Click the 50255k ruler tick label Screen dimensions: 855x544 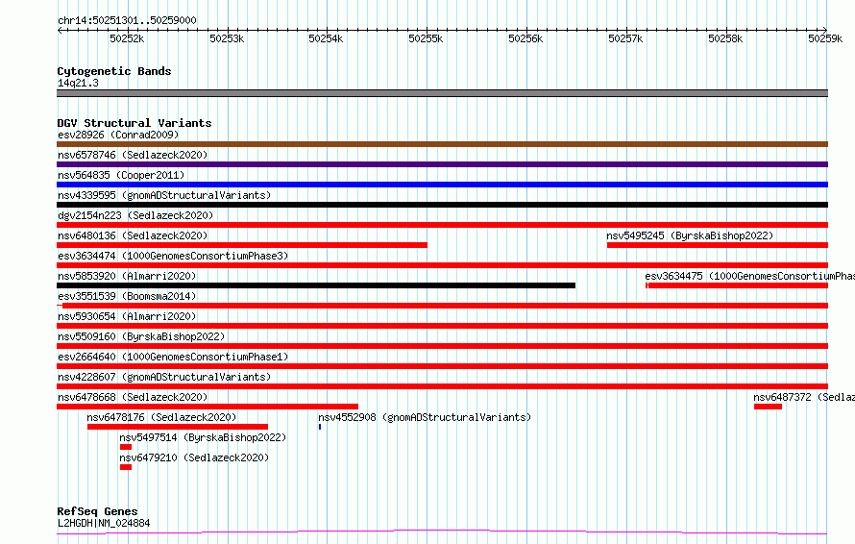point(426,38)
